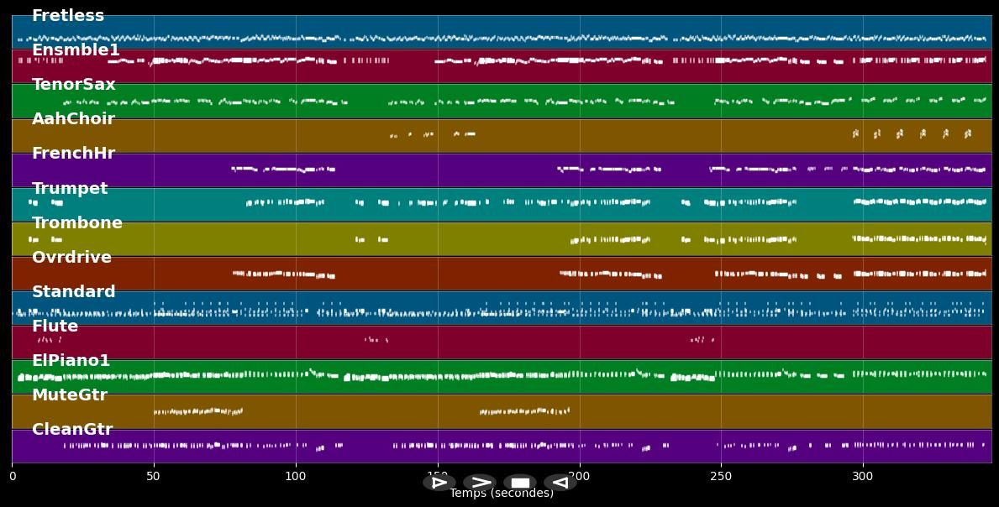Select the Standard drum track label
999x507 pixels.
(x=74, y=292)
